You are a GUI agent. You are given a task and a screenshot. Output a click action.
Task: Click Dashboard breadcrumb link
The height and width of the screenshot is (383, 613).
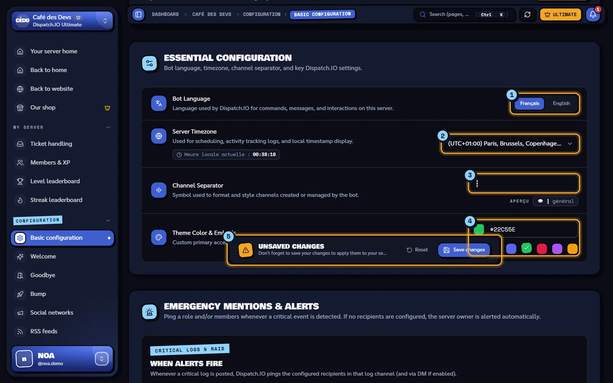pos(165,15)
